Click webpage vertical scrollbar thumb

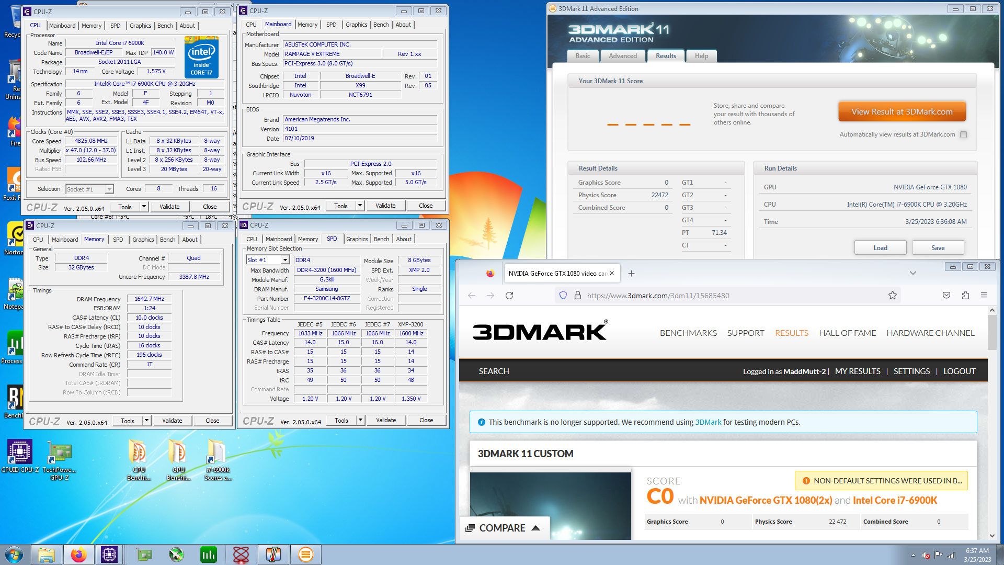point(992,332)
